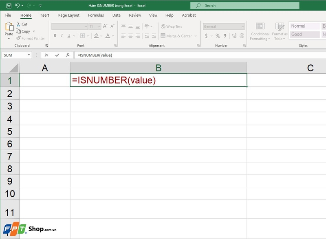Viewport: 326px width, 239px height.
Task: Open the Review ribbon tab
Action: (134, 15)
